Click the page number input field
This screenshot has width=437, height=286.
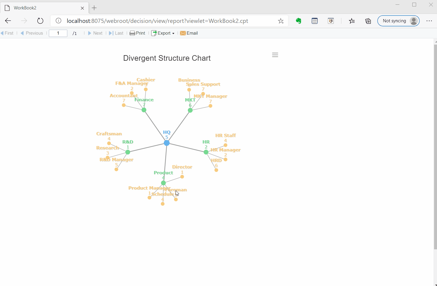(58, 33)
